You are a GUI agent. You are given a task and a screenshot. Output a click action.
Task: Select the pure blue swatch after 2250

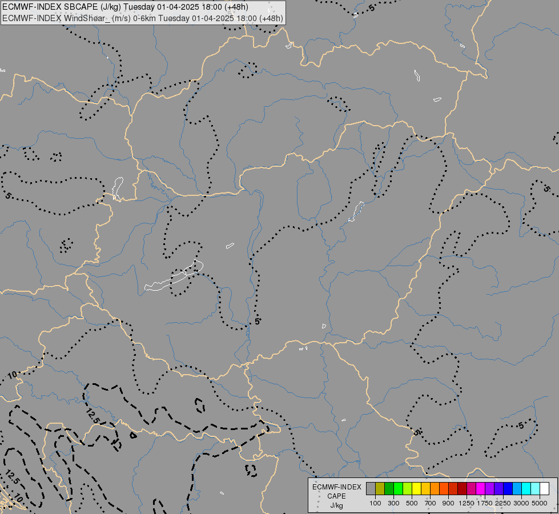(508, 488)
